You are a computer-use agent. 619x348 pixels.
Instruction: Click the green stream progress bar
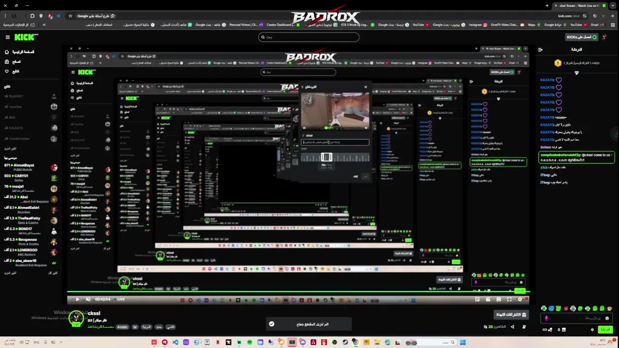tap(298, 292)
